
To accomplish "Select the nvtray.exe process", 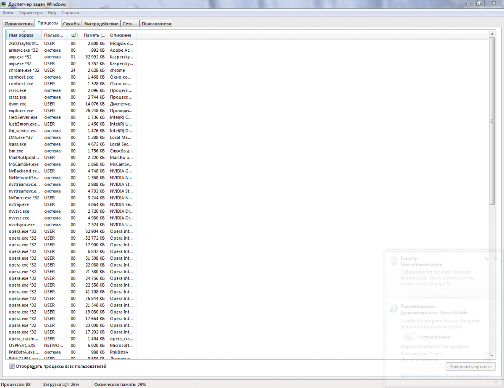I will (x=71, y=204).
